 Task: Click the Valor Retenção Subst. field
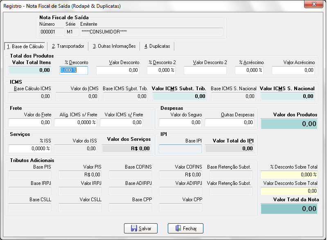(x=231, y=191)
